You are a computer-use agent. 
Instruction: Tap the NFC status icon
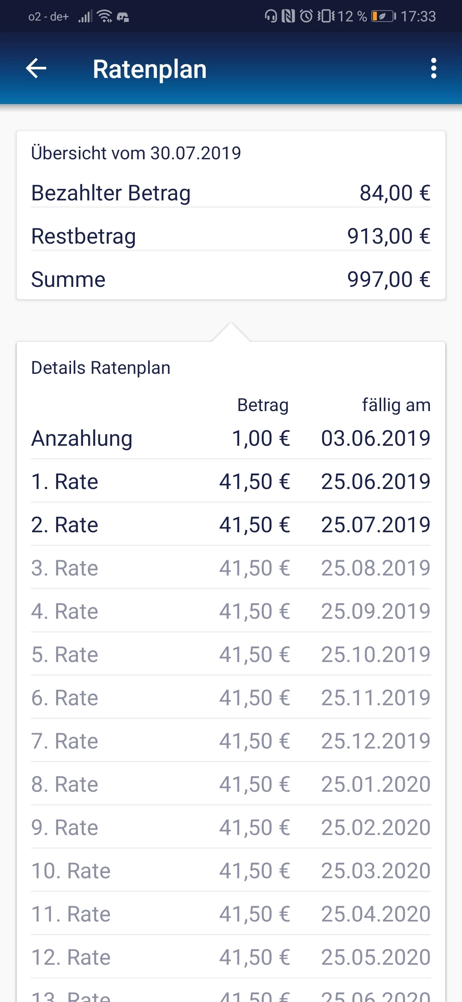coord(288,16)
